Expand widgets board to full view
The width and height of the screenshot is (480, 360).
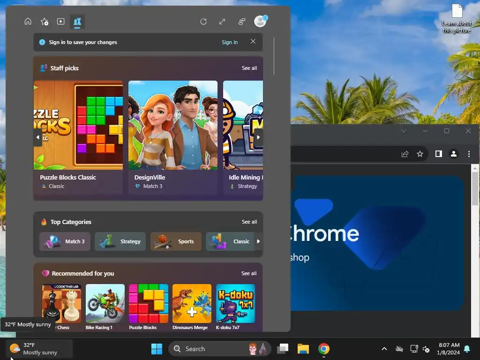coord(222,22)
